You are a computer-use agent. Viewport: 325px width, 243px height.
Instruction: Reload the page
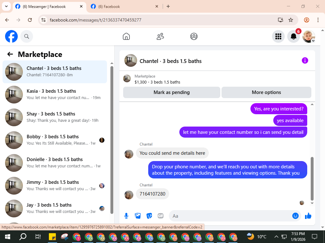click(30, 20)
